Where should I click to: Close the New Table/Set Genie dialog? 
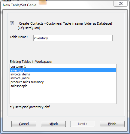click(x=121, y=4)
